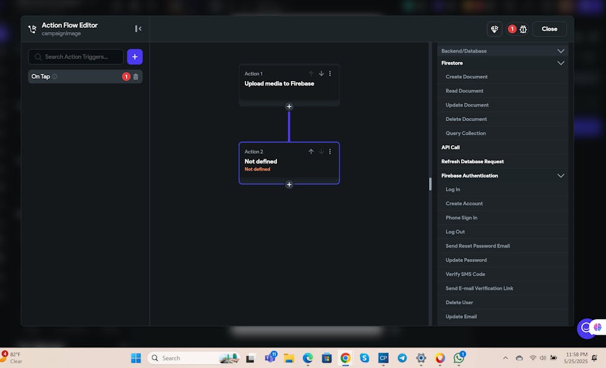
Task: Choose the Create Account action
Action: pyautogui.click(x=503, y=203)
